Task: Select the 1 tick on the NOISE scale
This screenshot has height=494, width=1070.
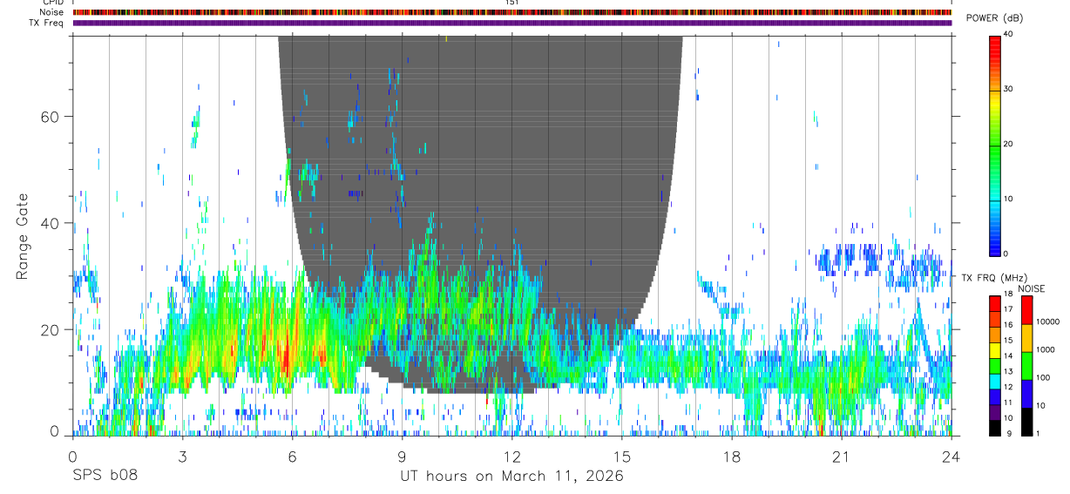Action: [1038, 433]
